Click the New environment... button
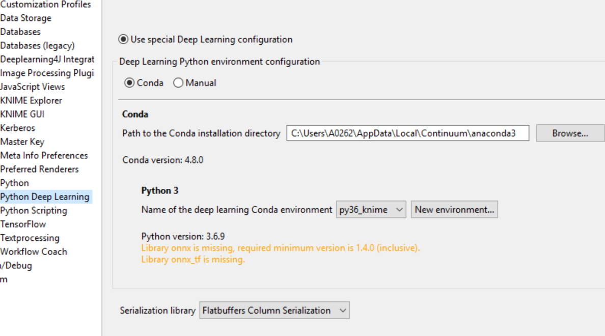605x336 pixels. click(x=454, y=210)
